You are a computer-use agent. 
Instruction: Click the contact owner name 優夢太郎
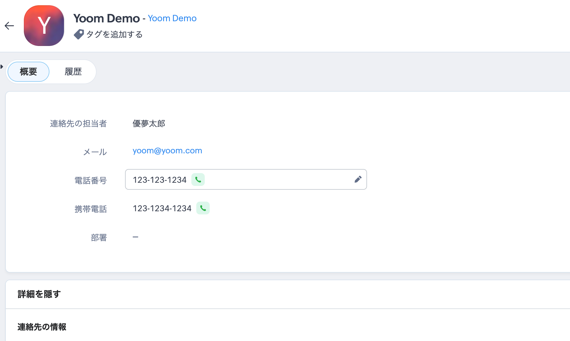point(149,124)
